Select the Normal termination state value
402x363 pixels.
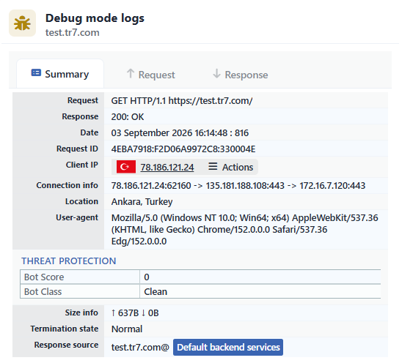pos(127,329)
